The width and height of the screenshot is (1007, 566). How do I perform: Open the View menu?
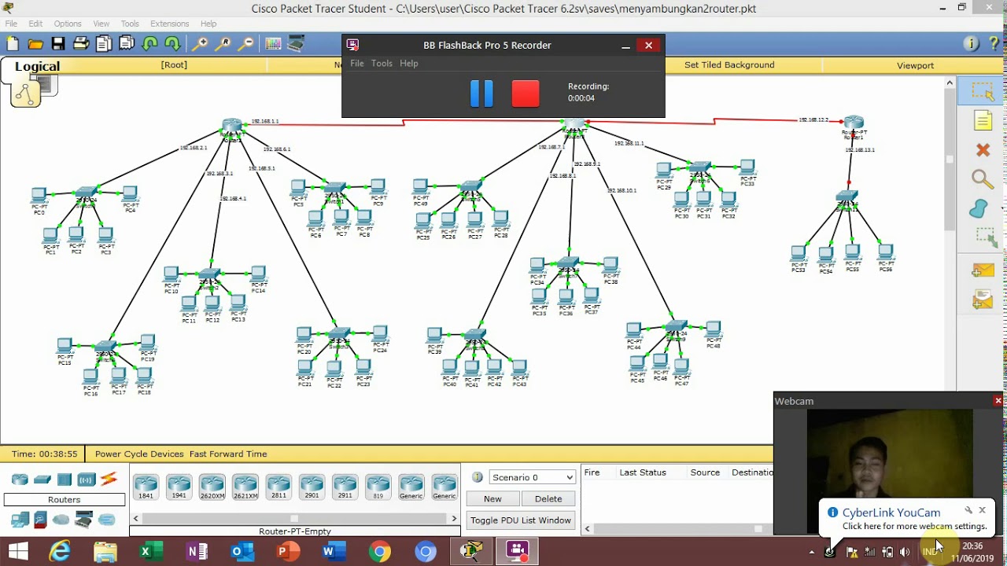[x=101, y=24]
